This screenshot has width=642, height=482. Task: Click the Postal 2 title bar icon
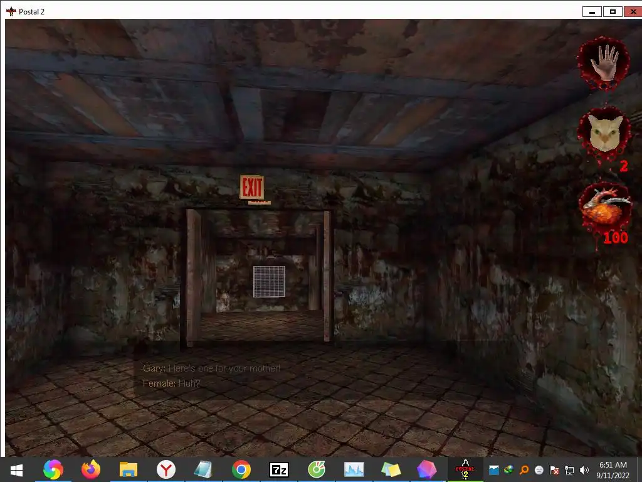[x=11, y=11]
